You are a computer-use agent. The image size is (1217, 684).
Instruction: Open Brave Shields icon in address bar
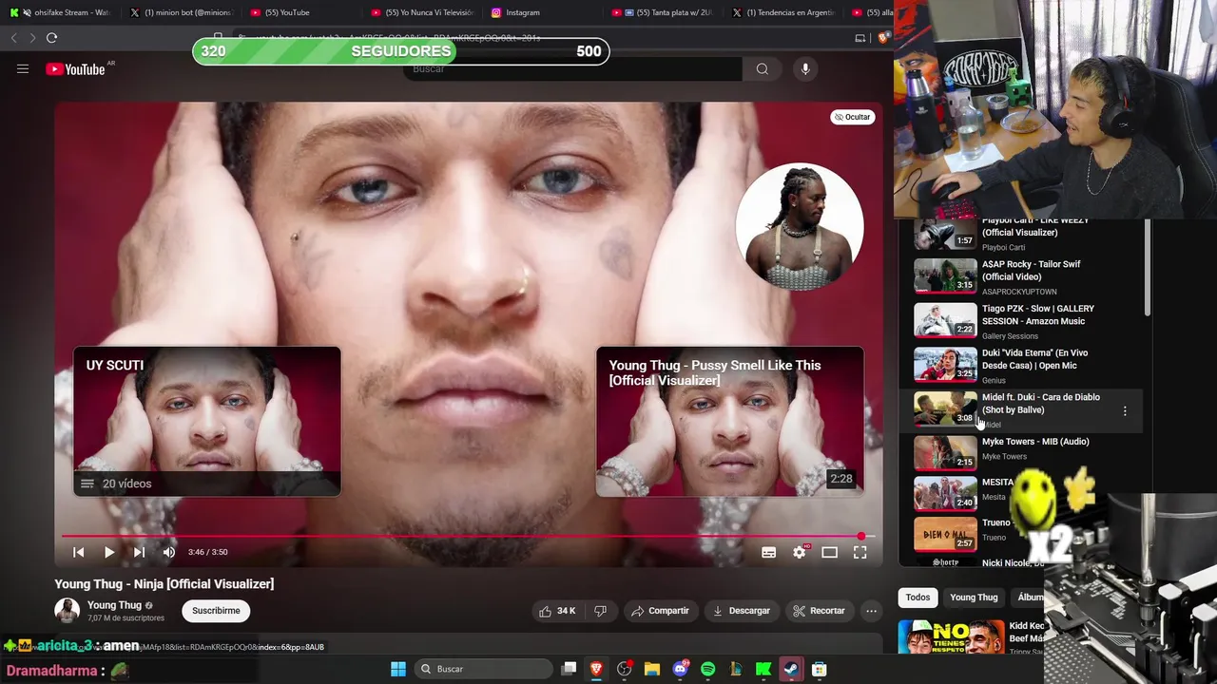pos(883,38)
